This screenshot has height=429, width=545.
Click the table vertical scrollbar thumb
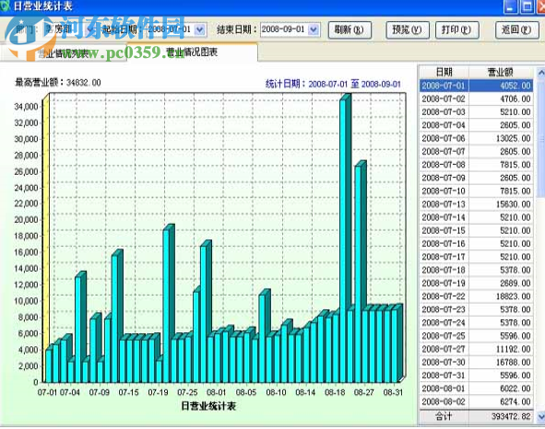click(x=540, y=139)
